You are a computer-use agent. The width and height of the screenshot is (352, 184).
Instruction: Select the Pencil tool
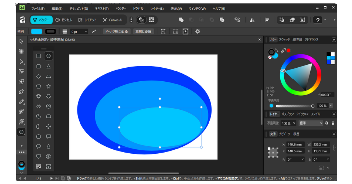point(21,102)
